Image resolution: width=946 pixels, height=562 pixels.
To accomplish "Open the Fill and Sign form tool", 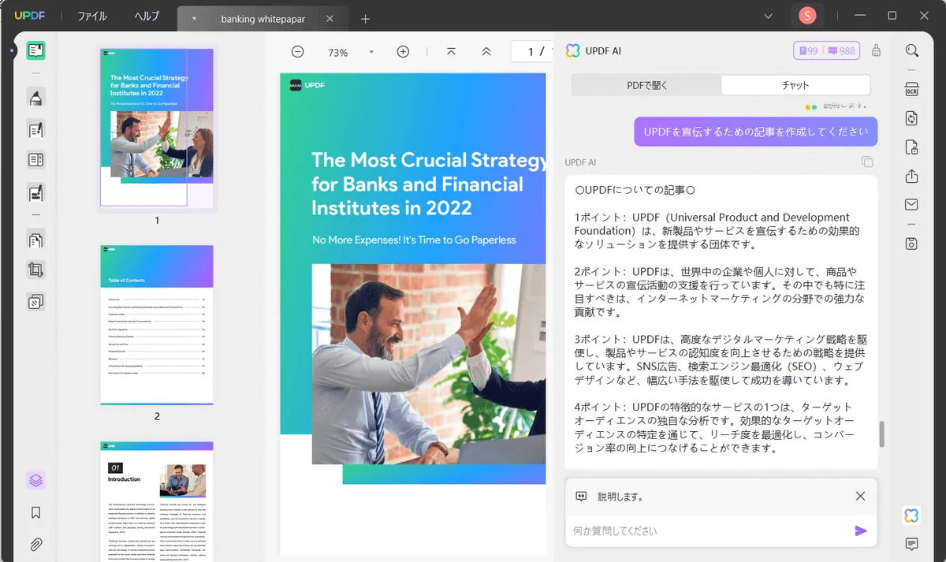I will (35, 192).
